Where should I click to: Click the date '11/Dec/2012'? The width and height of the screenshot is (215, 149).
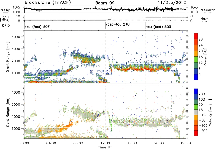point(172,3)
